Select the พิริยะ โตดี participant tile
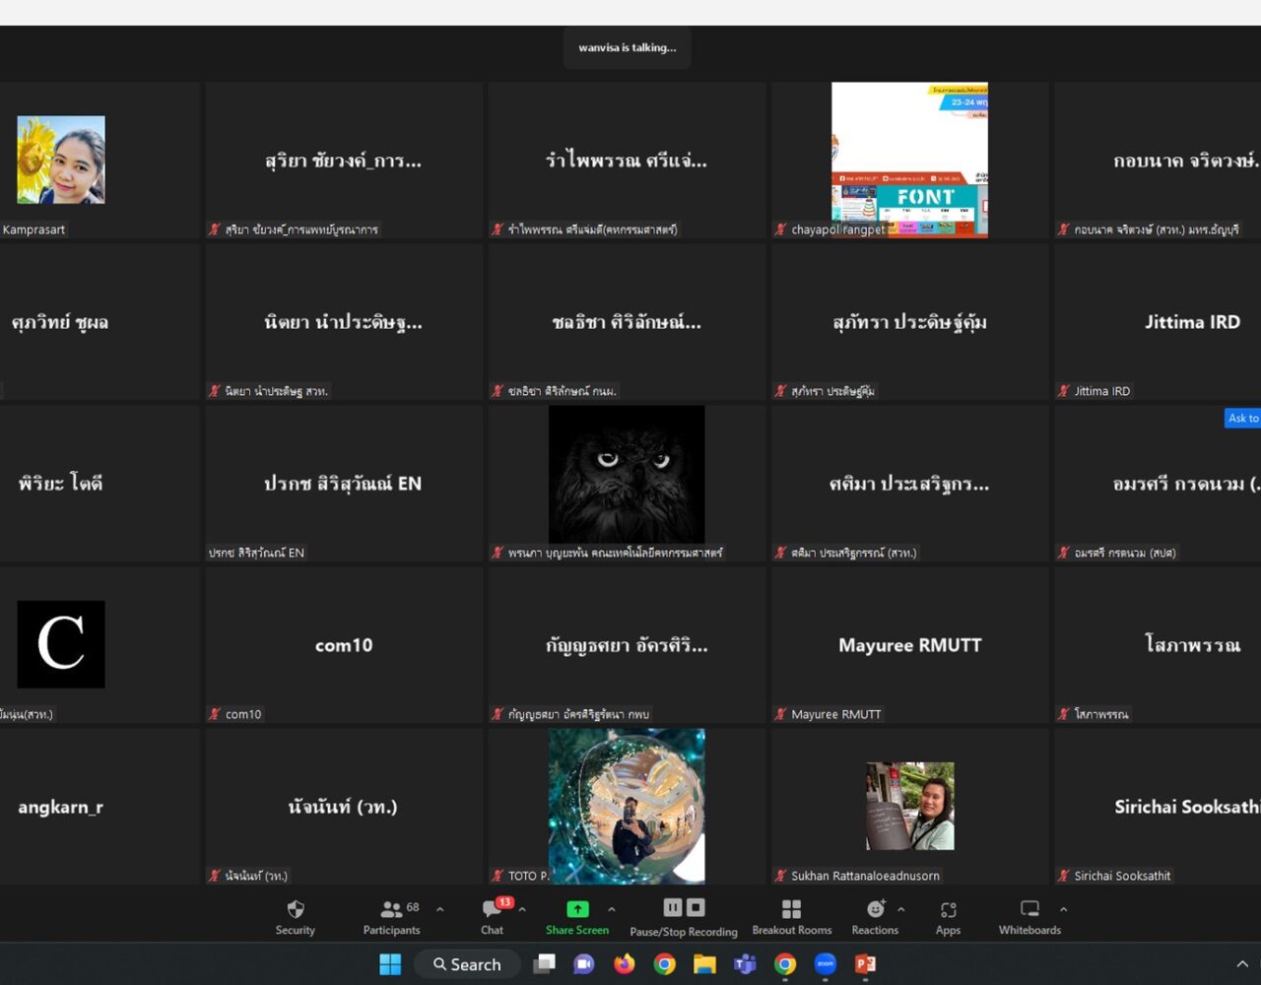 (100, 484)
